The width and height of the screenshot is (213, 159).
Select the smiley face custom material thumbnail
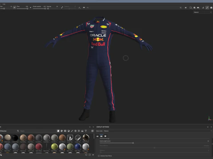click(x=78, y=138)
